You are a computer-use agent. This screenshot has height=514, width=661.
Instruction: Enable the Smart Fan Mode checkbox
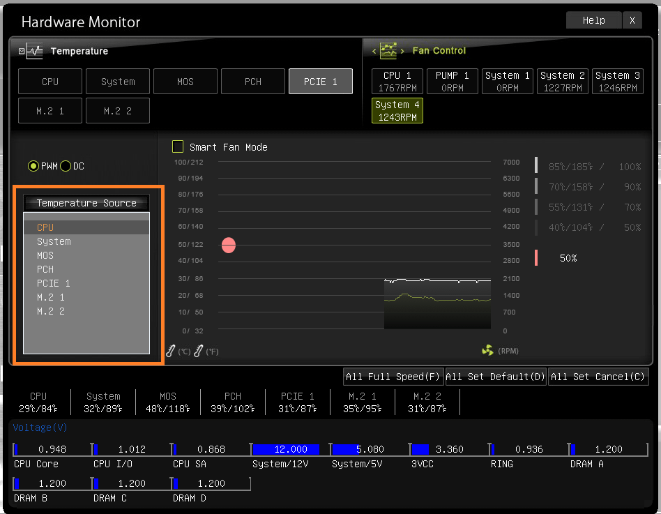click(178, 146)
